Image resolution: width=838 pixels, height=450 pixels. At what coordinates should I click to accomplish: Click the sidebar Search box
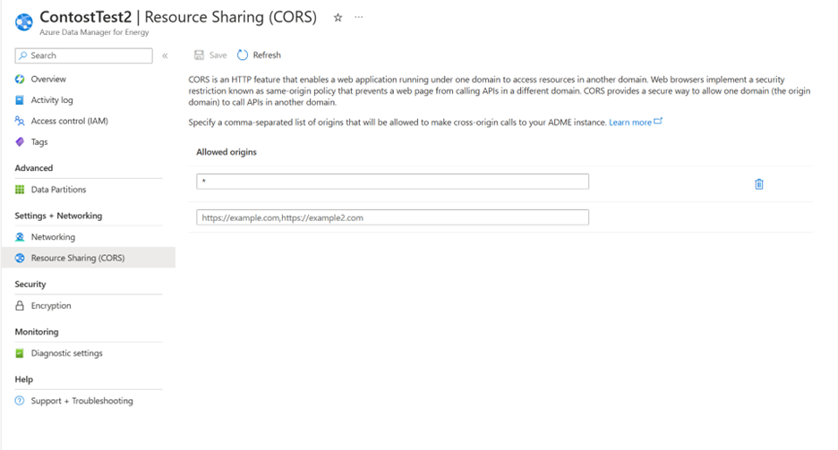[84, 55]
